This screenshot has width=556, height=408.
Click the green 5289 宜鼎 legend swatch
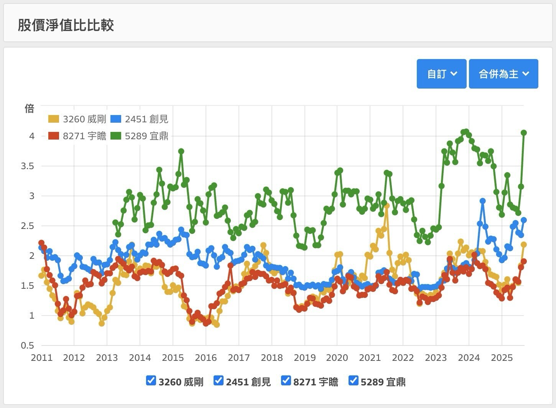click(116, 136)
